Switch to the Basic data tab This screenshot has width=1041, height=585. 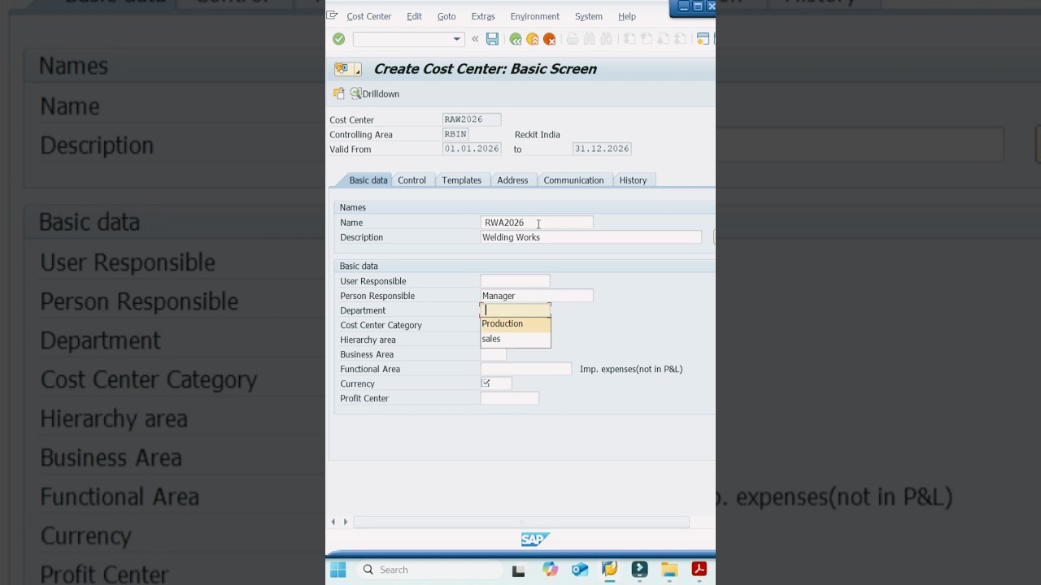tap(368, 180)
